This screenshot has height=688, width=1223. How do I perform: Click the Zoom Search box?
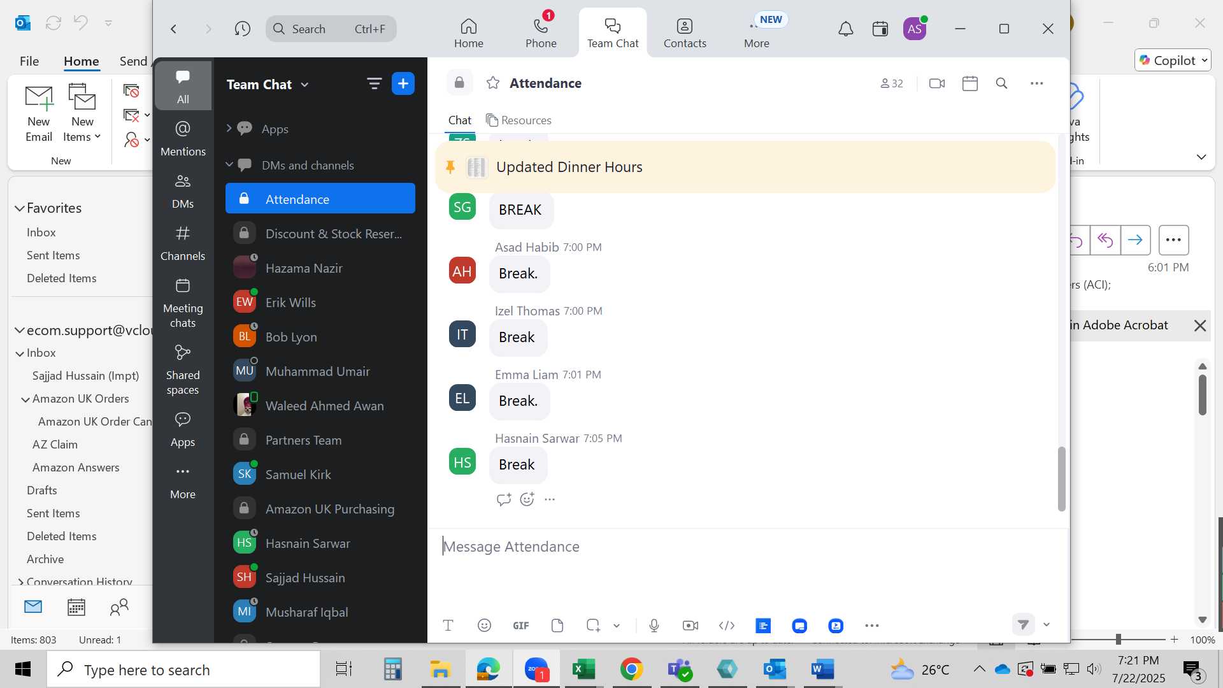click(331, 29)
